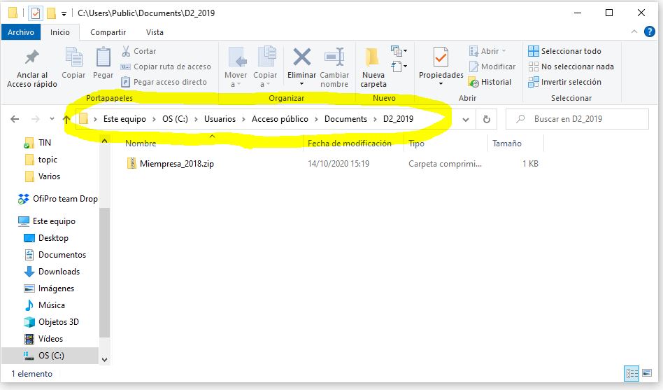Screen dimensions: 663x390
Task: Switch to large icons view in status bar
Action: (x=648, y=374)
